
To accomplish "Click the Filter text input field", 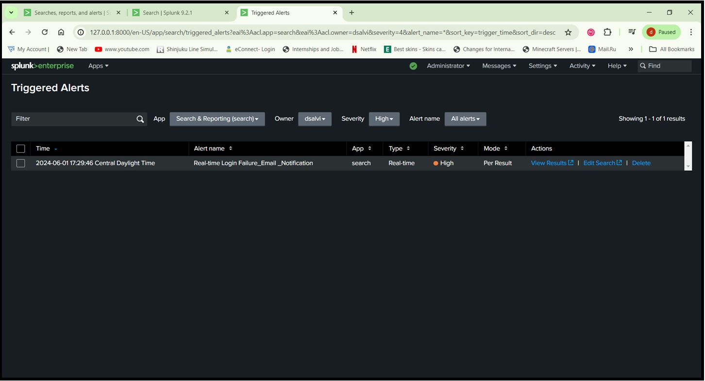I will pos(73,119).
